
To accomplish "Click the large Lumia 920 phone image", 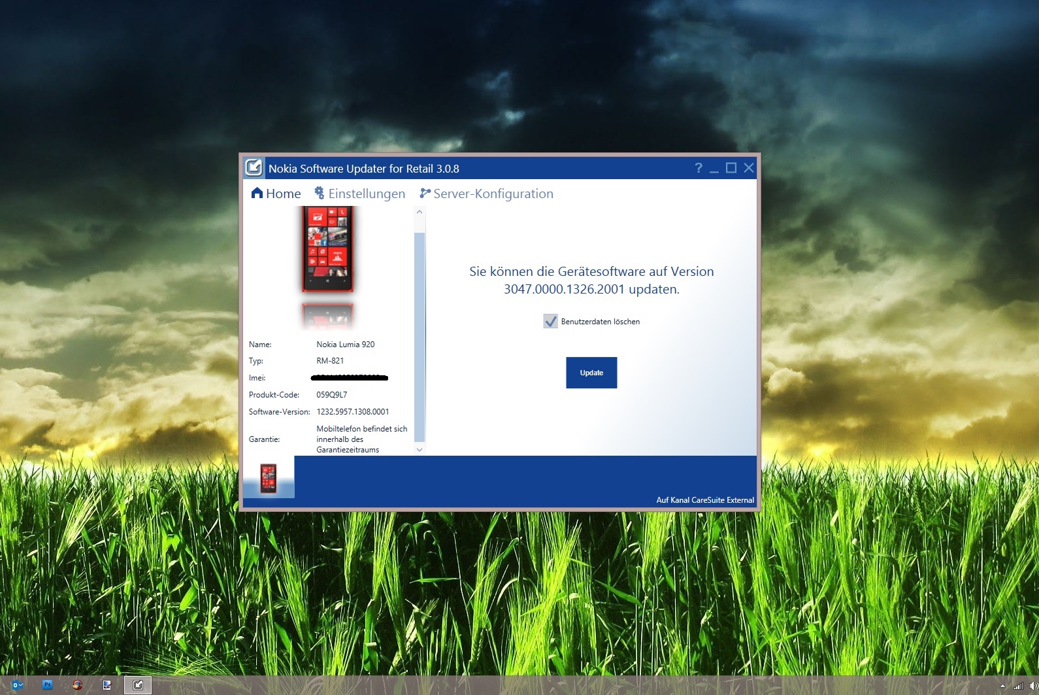I will (327, 249).
